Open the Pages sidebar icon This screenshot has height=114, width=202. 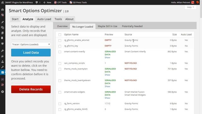[3, 33]
